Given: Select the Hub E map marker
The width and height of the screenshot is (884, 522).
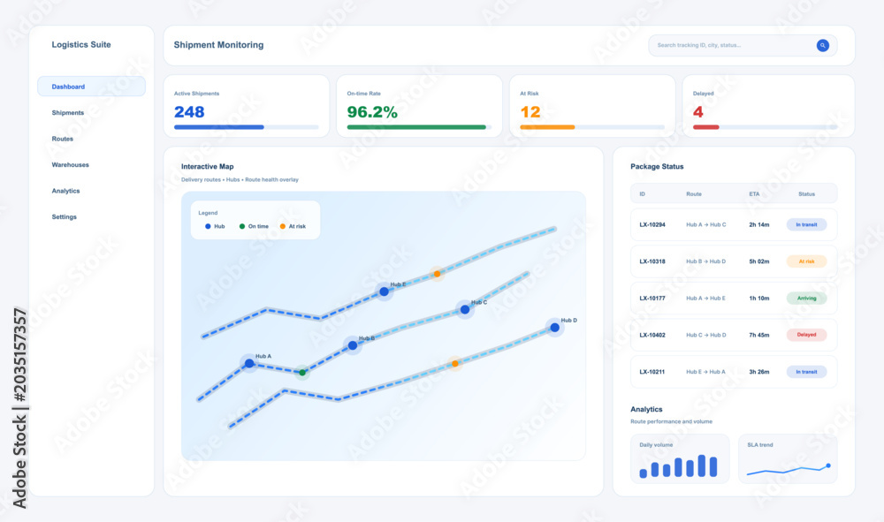Looking at the screenshot, I should pos(384,291).
